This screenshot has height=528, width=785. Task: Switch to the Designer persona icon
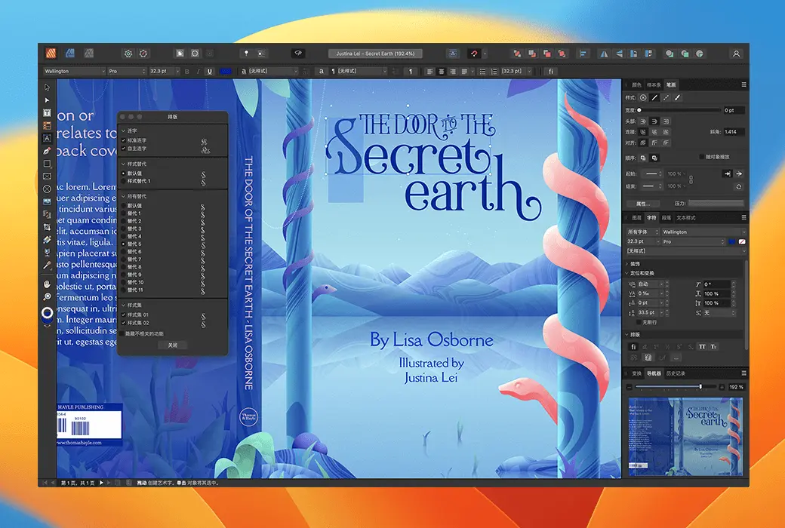tap(70, 53)
